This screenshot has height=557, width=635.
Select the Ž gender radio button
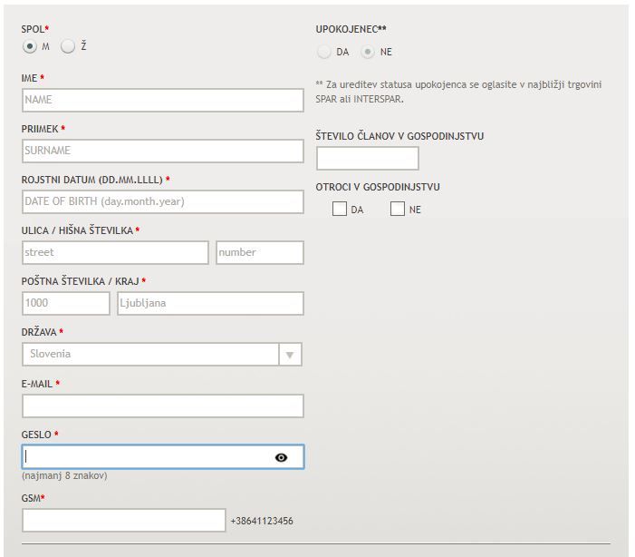point(68,46)
